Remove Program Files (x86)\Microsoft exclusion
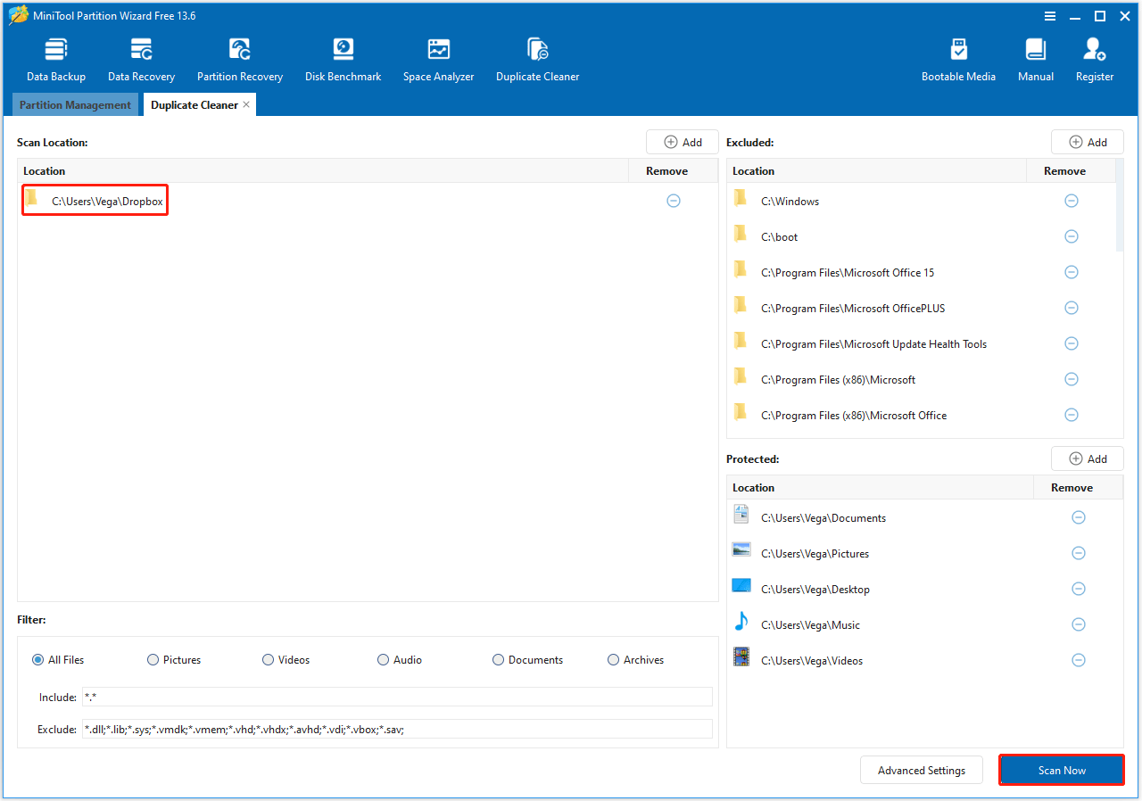Viewport: 1142px width, 801px height. point(1072,379)
